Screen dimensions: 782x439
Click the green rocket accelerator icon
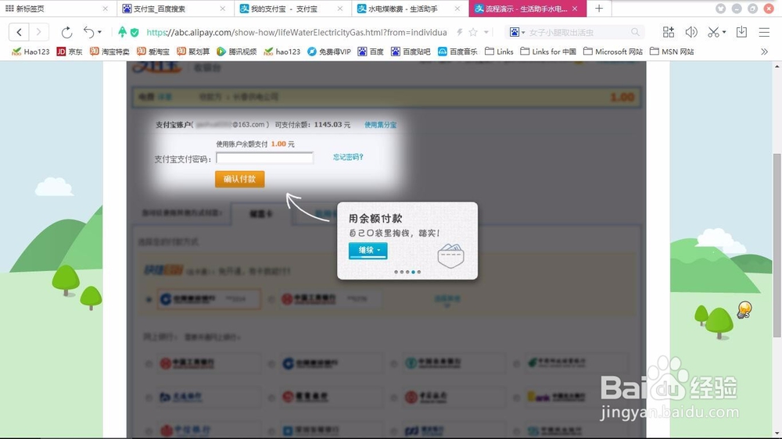click(122, 32)
